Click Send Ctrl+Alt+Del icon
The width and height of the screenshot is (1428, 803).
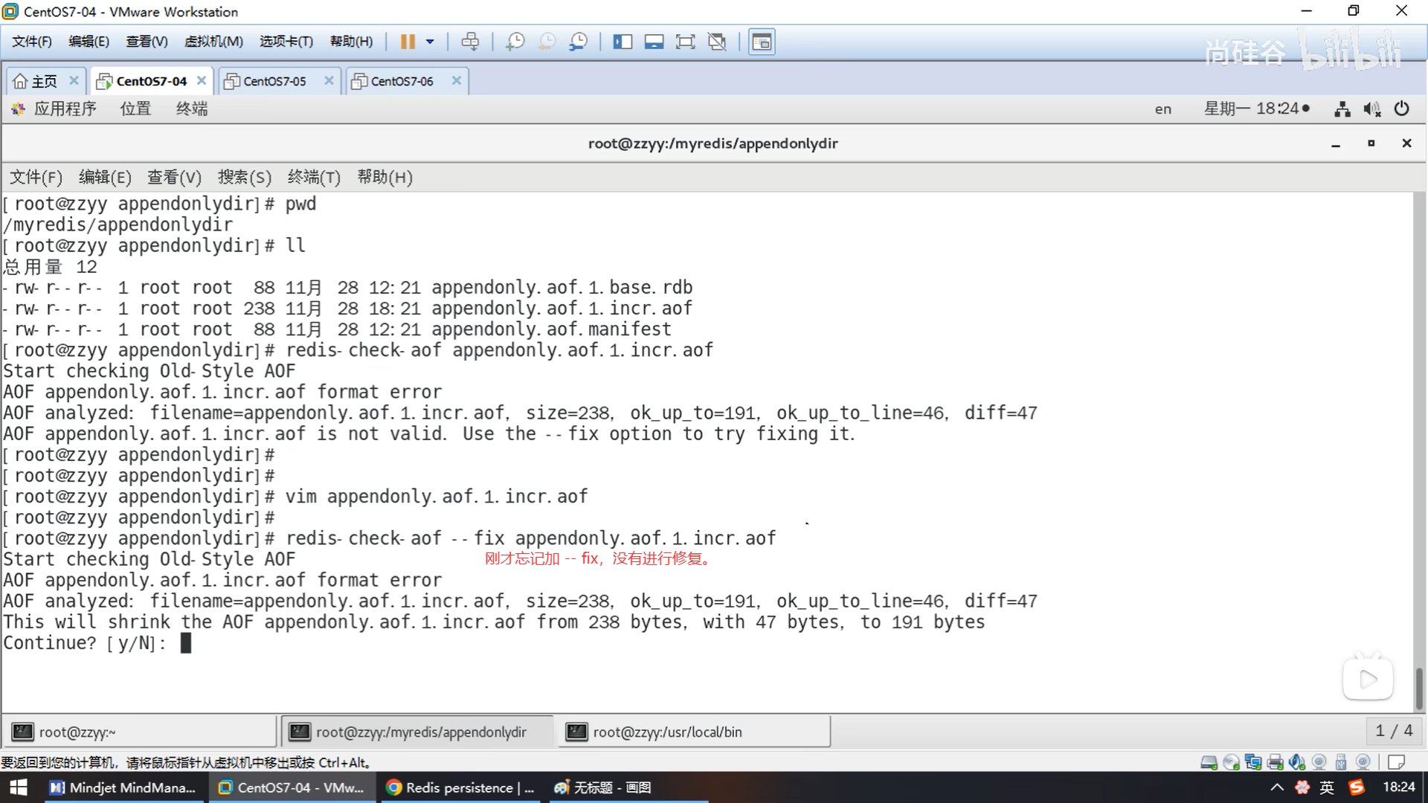pos(470,42)
